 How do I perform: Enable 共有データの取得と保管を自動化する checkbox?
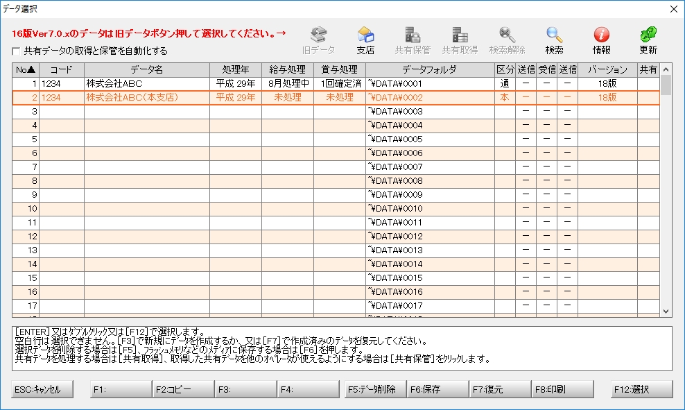[16, 51]
